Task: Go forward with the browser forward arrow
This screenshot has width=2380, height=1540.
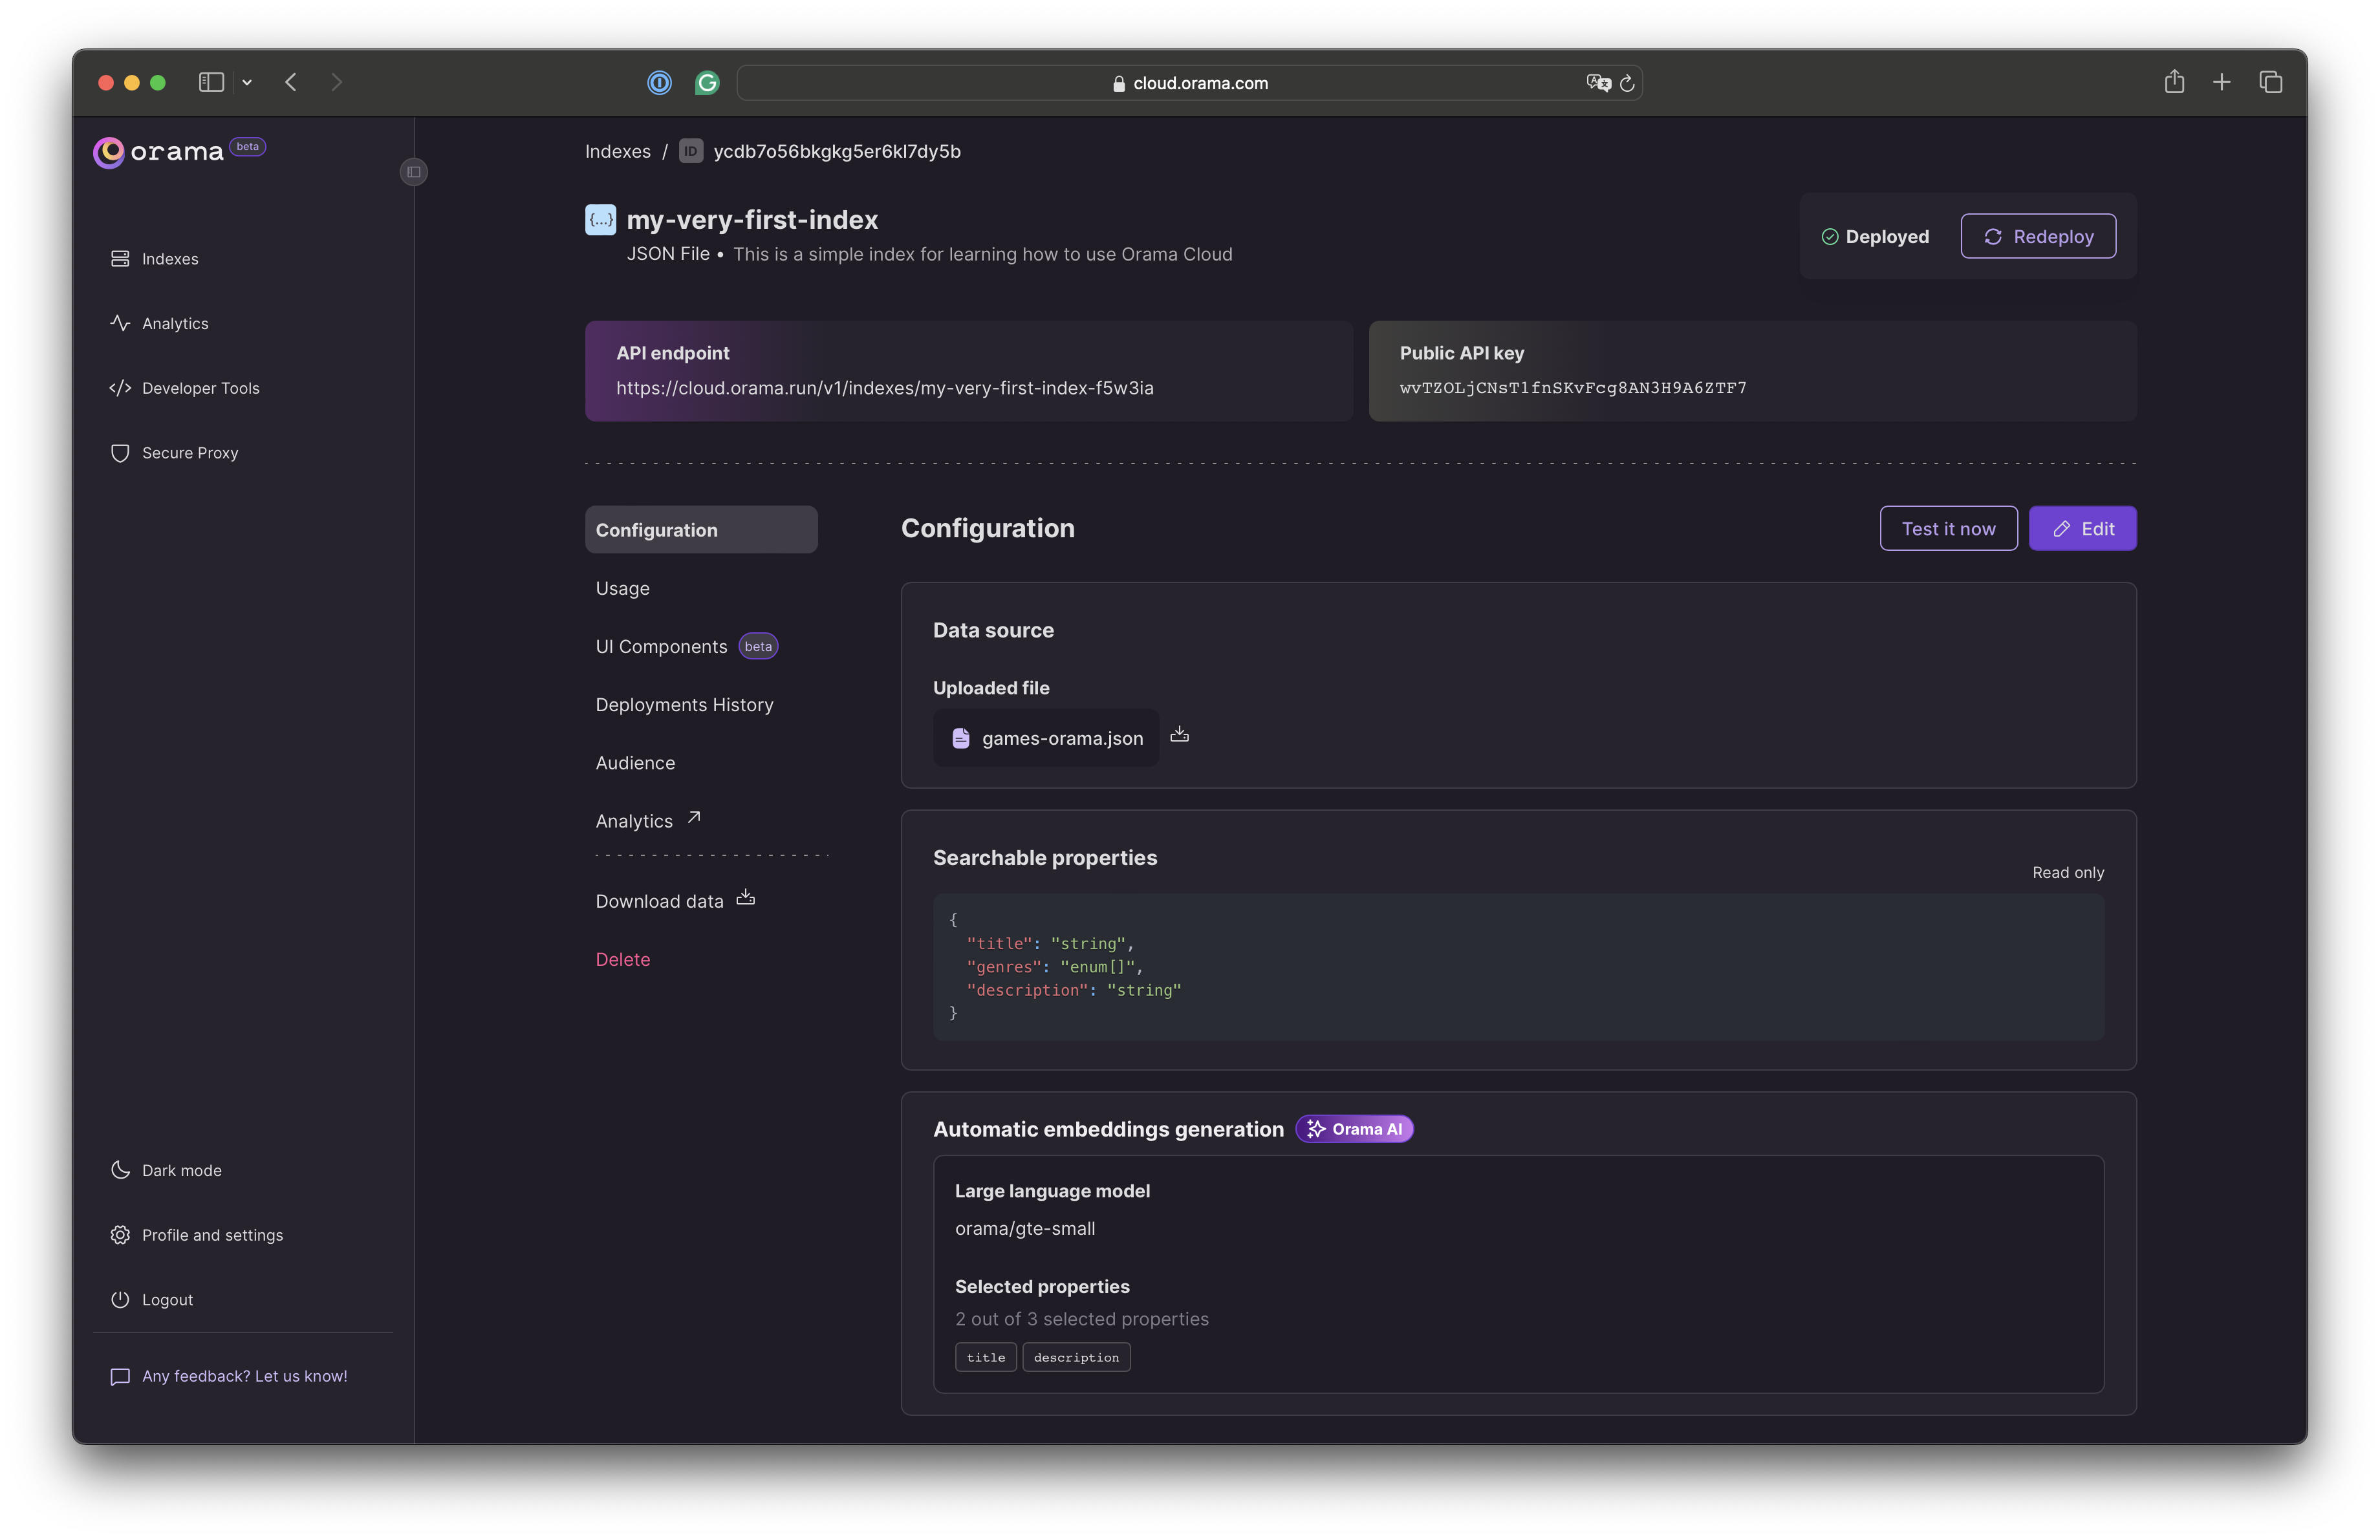Action: click(x=336, y=82)
